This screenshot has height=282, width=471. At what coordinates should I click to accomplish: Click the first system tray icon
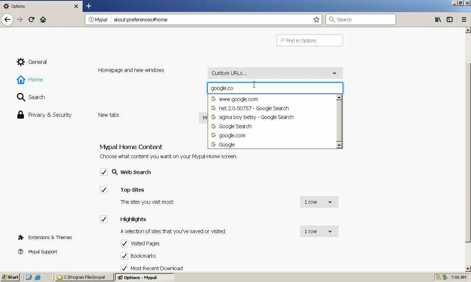(438, 277)
